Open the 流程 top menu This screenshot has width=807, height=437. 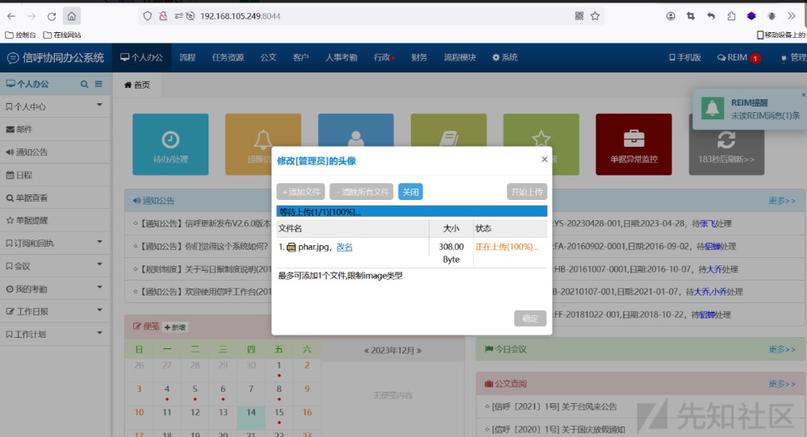click(187, 57)
